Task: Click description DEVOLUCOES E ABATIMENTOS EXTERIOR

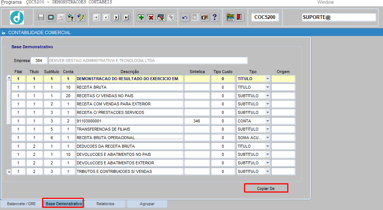Action: (129, 163)
